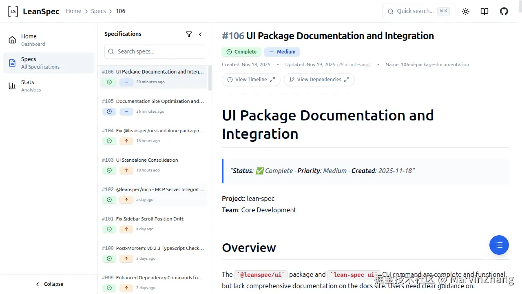This screenshot has height=294, width=522.
Task: Click the in-progress status icon on spec #105
Action: tap(109, 111)
